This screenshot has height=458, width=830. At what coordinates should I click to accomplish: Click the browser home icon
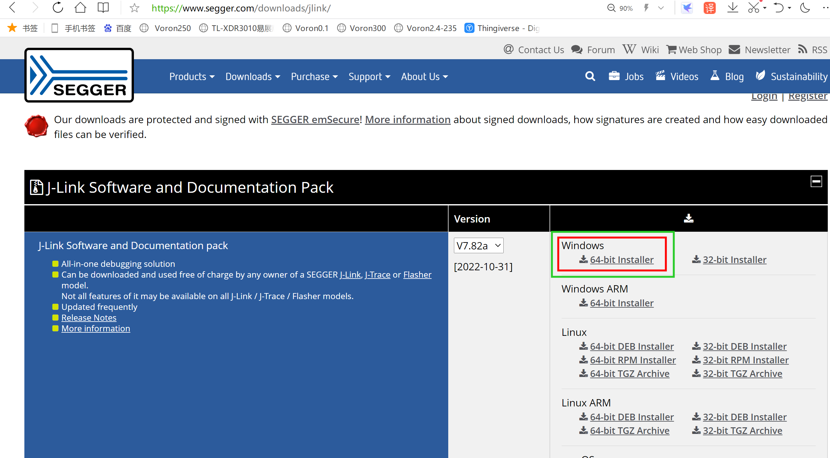pyautogui.click(x=80, y=8)
